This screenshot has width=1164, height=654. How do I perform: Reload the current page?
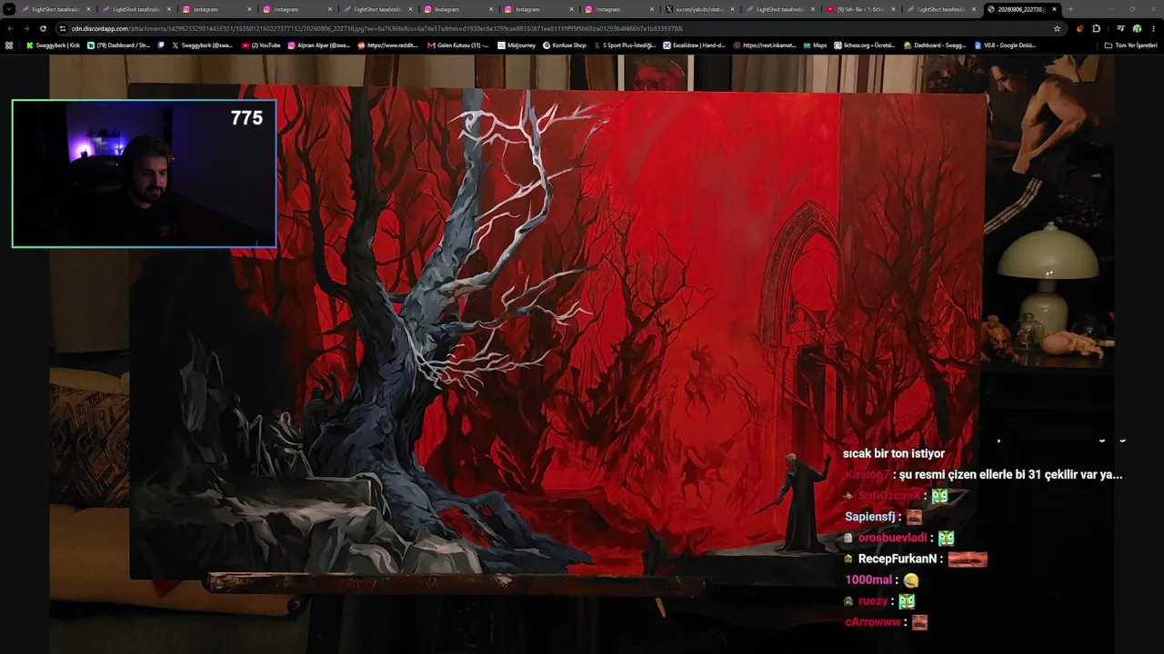[43, 28]
